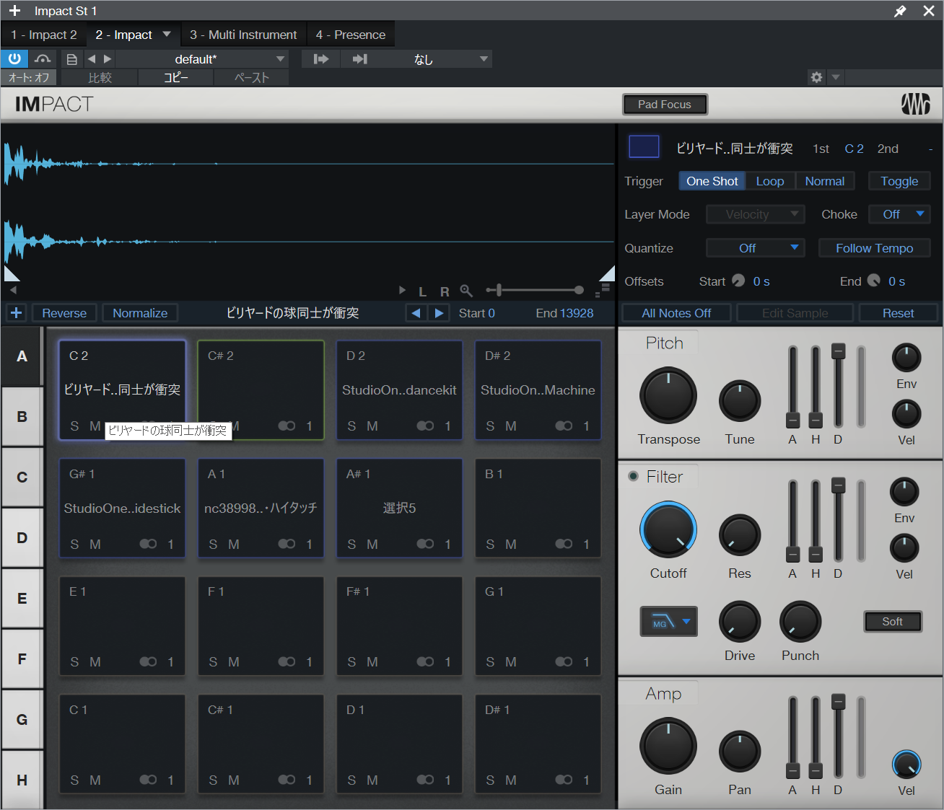The image size is (944, 810).
Task: Solo the C 2 pad
Action: (74, 426)
